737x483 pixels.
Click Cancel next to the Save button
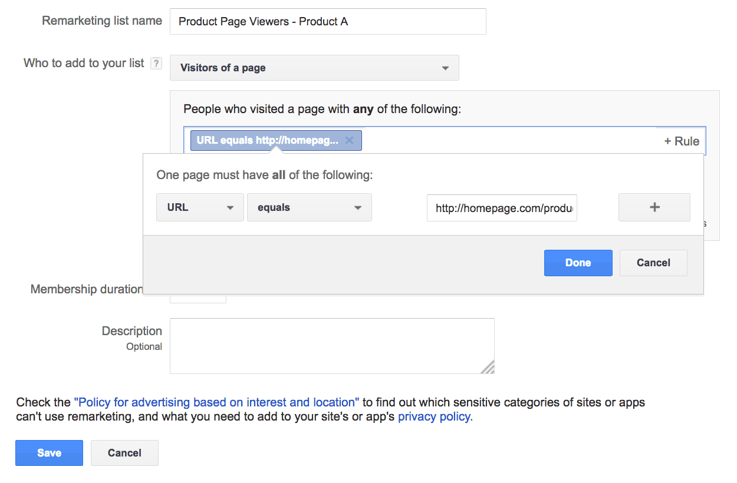124,453
